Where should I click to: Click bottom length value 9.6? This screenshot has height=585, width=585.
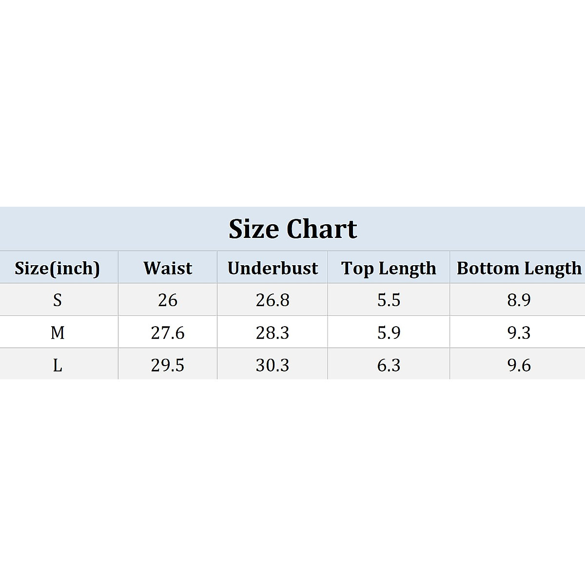tap(519, 365)
